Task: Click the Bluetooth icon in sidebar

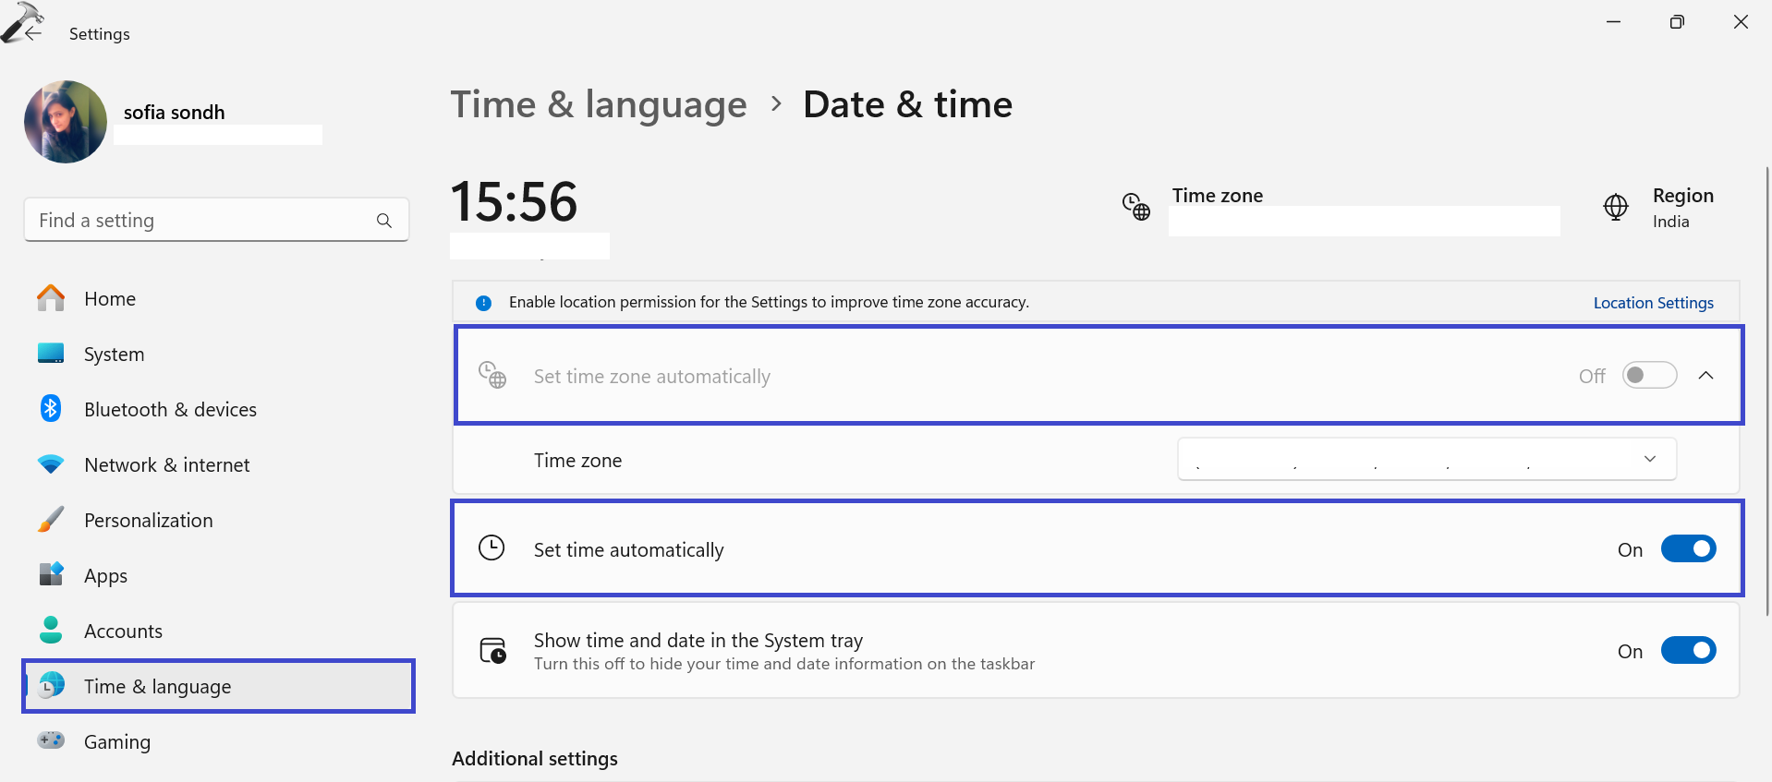Action: click(51, 409)
